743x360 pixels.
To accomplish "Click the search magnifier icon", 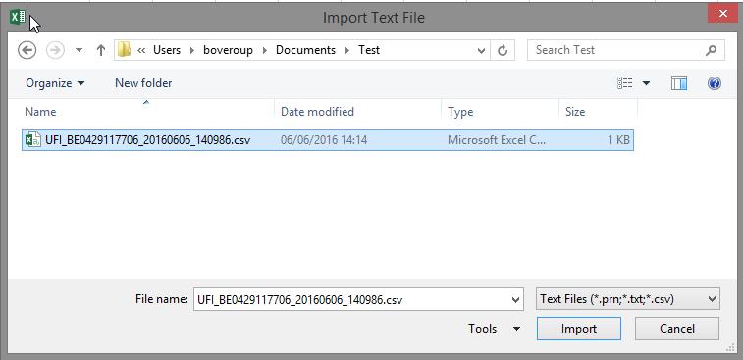I will (x=711, y=50).
